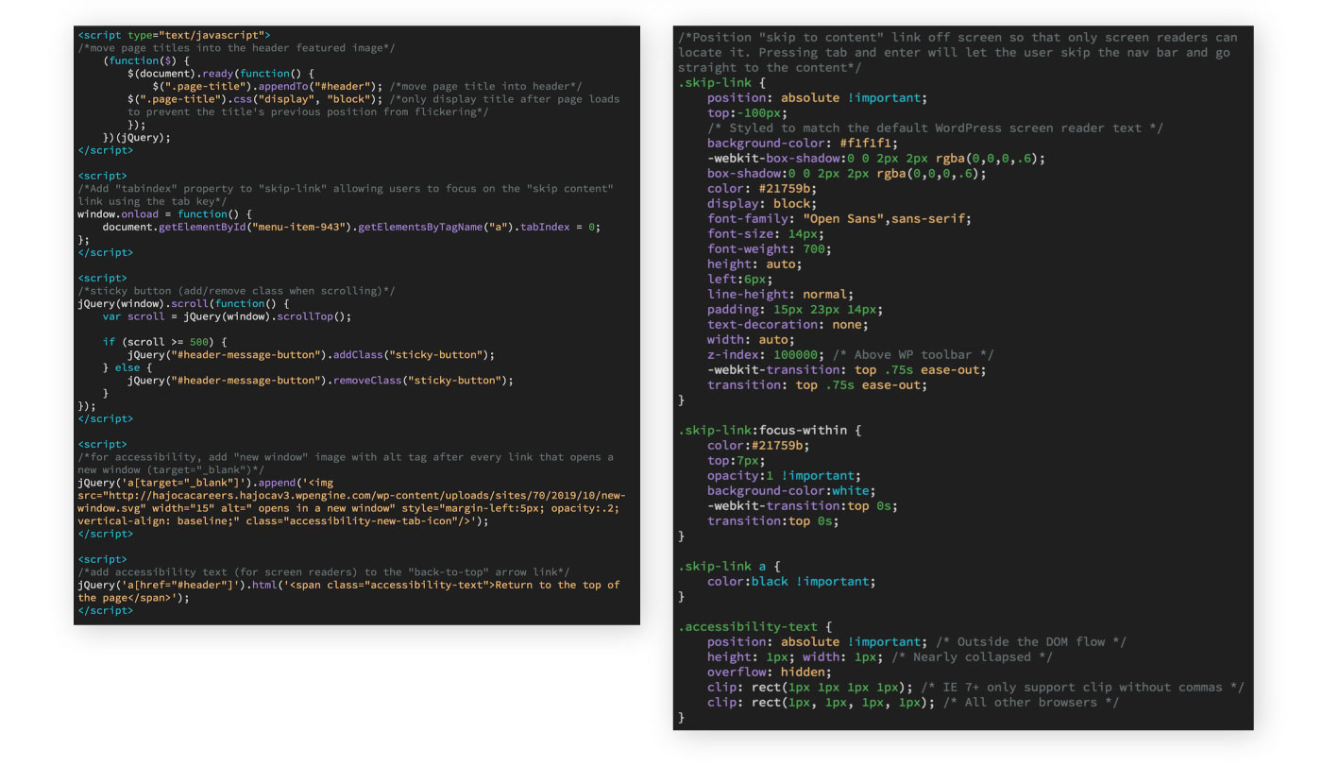Click the overflow: hidden declaration
The height and width of the screenshot is (783, 1322).
click(770, 672)
